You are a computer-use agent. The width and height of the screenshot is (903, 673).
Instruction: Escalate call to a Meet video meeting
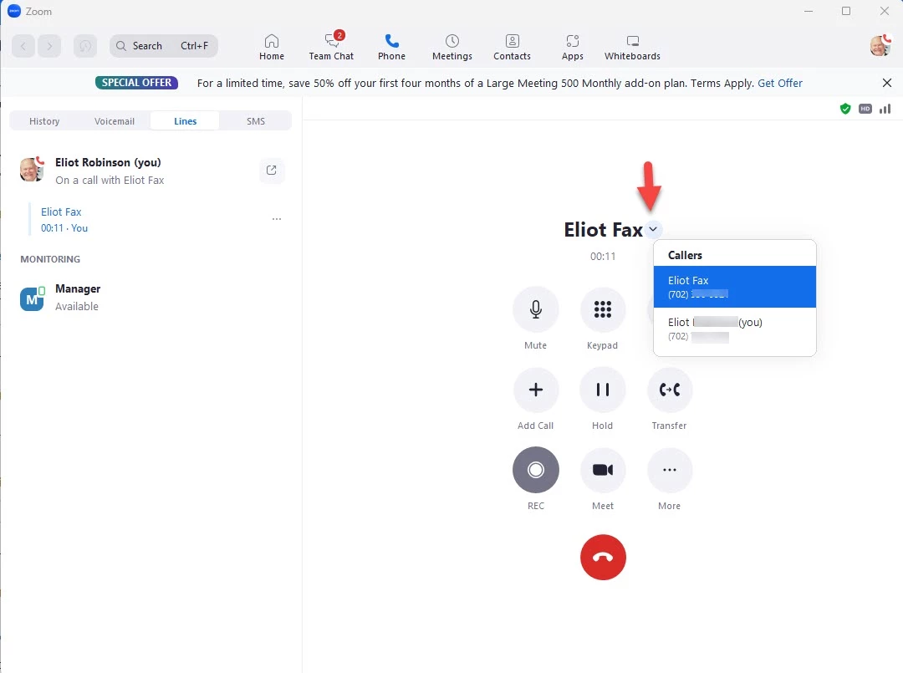click(602, 470)
